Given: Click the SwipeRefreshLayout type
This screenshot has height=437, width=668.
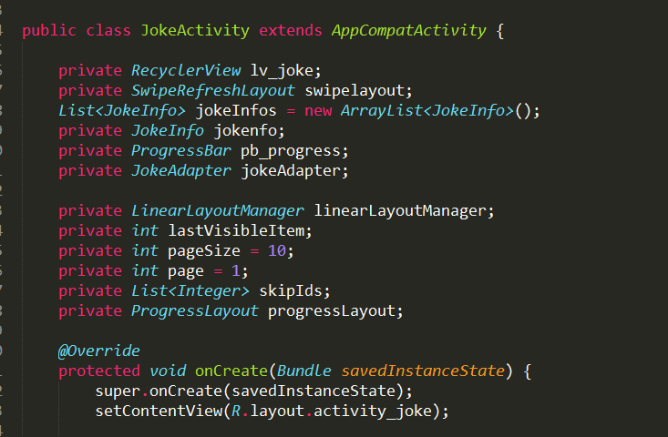Looking at the screenshot, I should point(212,91).
